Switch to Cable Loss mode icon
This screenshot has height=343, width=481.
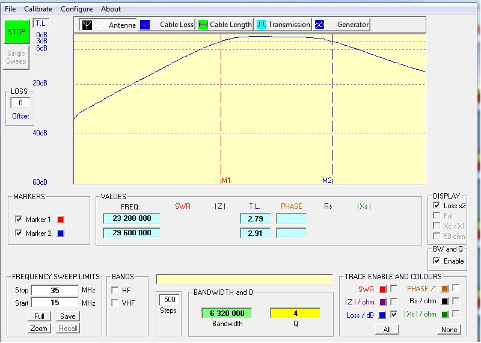tap(145, 25)
